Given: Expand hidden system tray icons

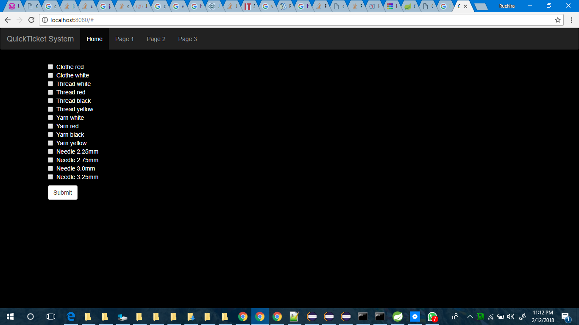Looking at the screenshot, I should 470,317.
